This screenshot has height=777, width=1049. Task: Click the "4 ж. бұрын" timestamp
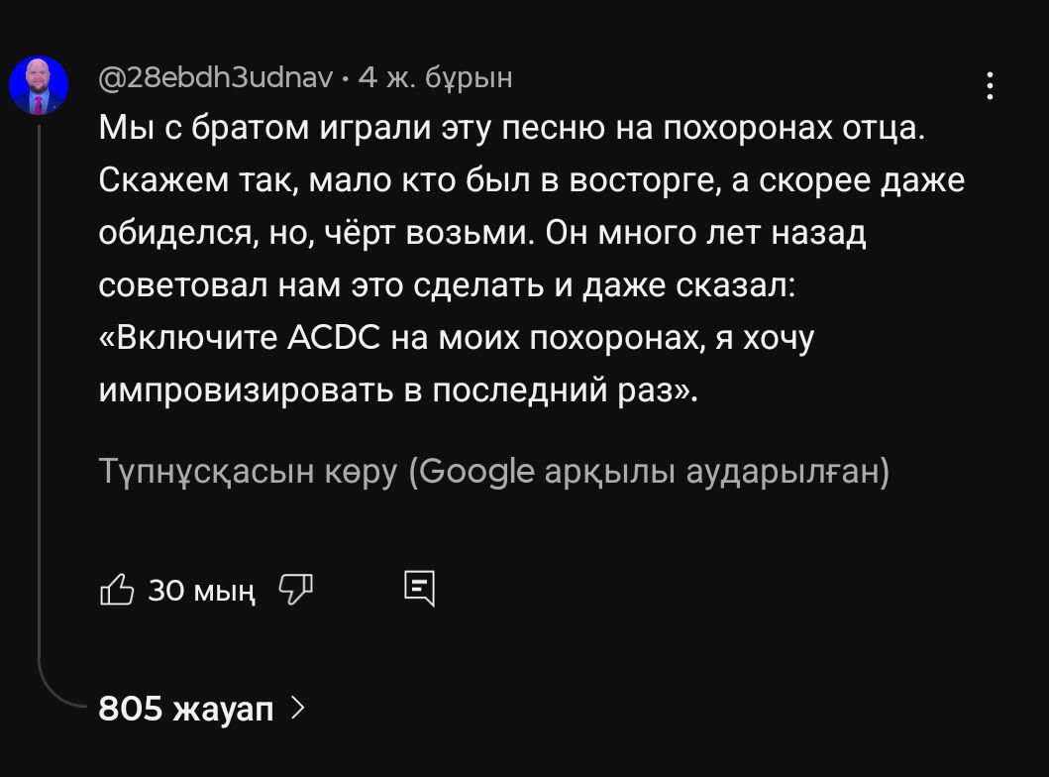[x=435, y=77]
